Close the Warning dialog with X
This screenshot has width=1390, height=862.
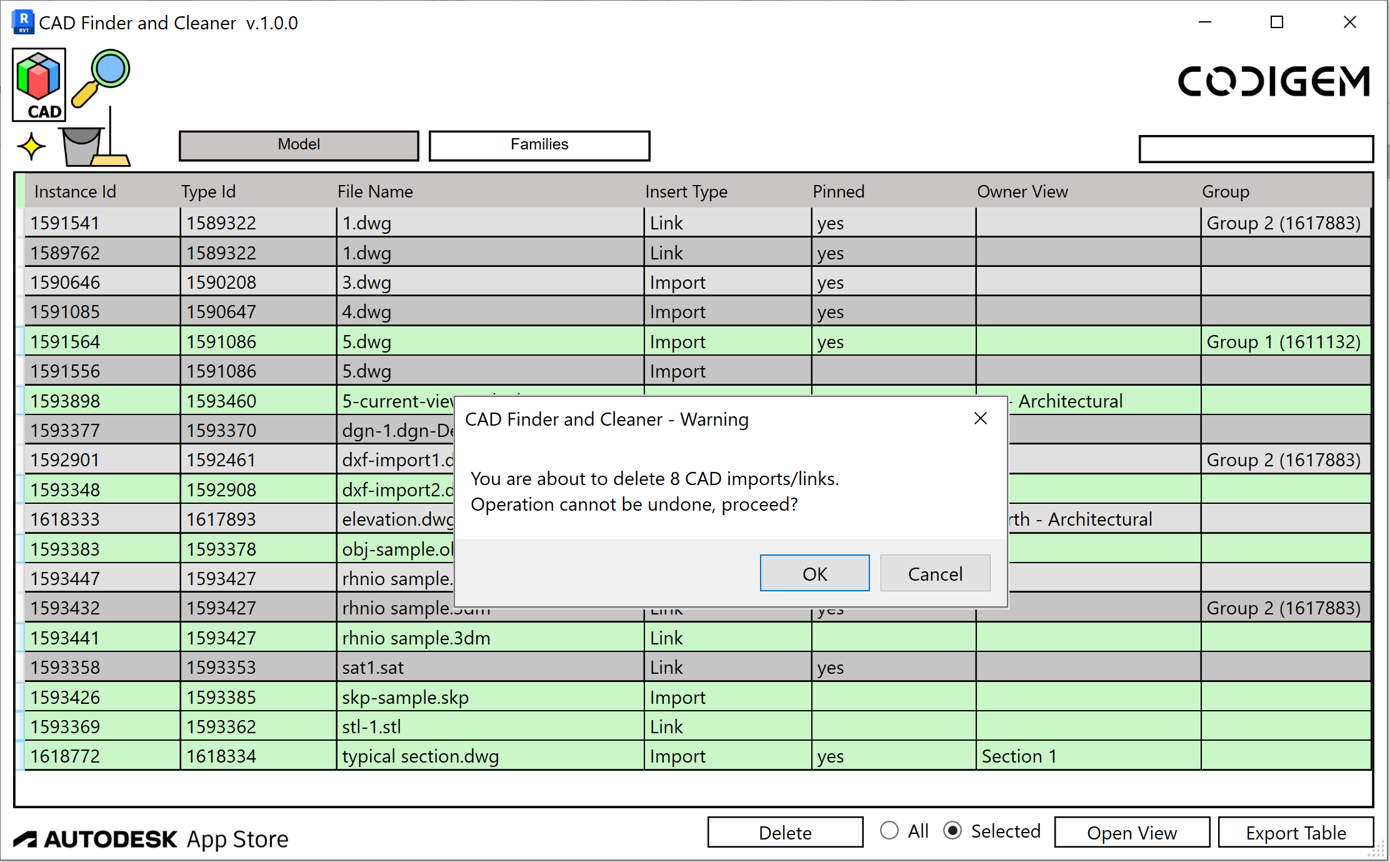[x=980, y=418]
